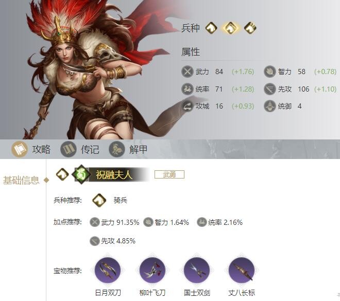Click the 智力 attribute icon

click(270, 72)
